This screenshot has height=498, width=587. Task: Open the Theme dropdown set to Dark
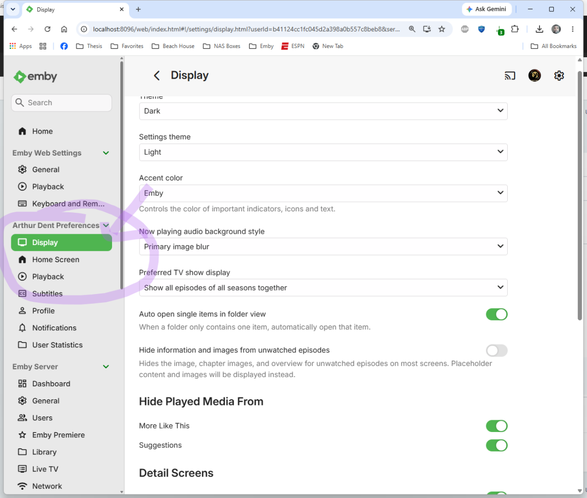pyautogui.click(x=323, y=111)
